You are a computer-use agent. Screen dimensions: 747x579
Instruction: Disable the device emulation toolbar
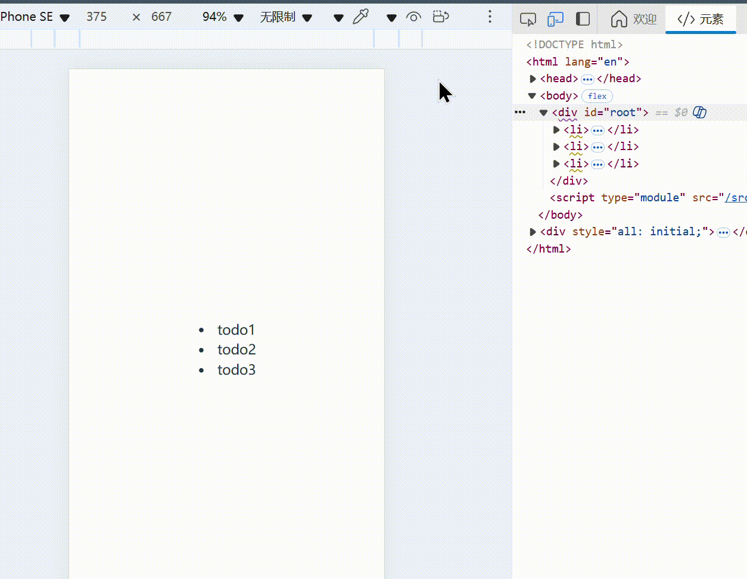tap(555, 18)
